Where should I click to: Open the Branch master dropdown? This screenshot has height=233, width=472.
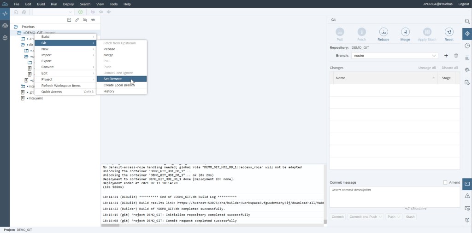pos(395,56)
